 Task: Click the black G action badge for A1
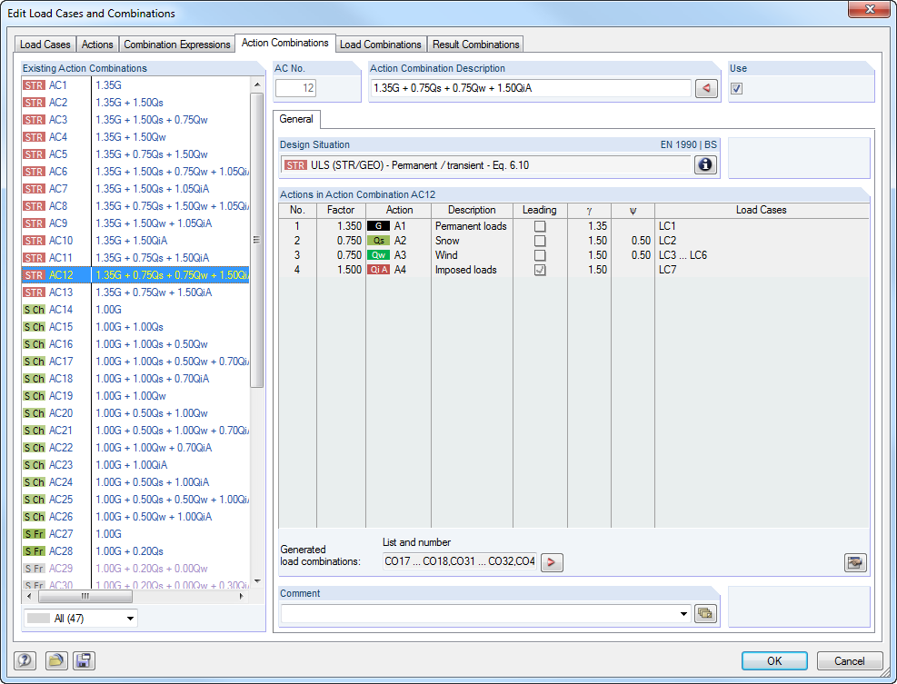(378, 226)
